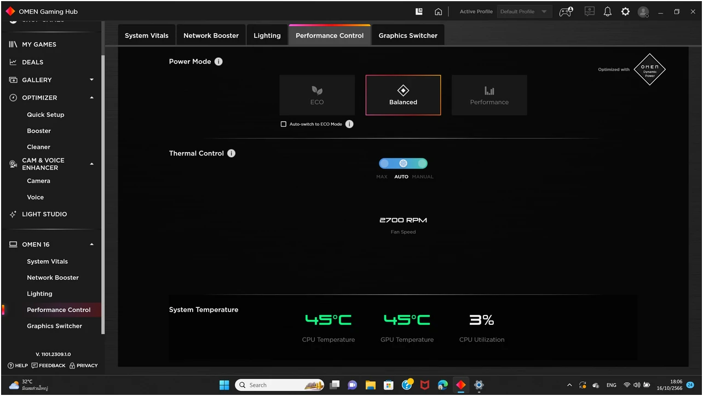Viewport: 703px width, 396px height.
Task: Click the OMEN logo in the title bar
Action: 10,11
